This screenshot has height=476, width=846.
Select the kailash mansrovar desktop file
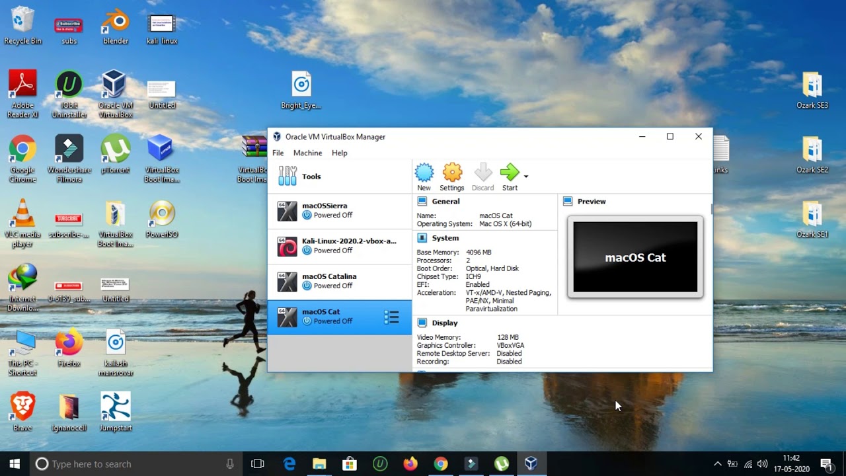point(116,353)
